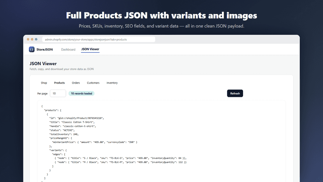Select the JSON Viewer tab
The image size is (323, 182).
pos(90,49)
